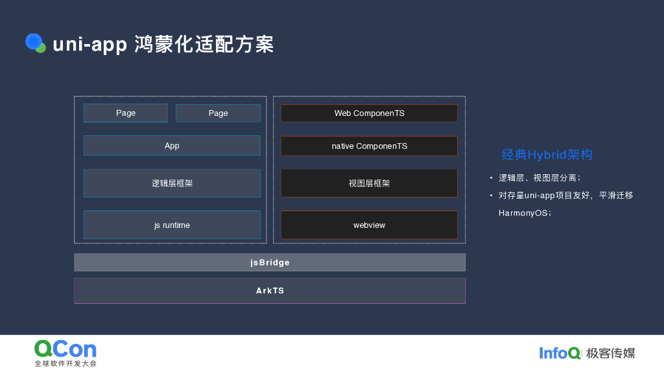Select the 视图层框架 block

pos(369,183)
